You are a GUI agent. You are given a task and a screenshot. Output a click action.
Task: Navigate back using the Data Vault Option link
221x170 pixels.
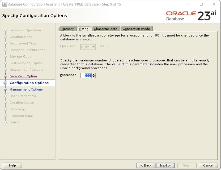(23, 76)
